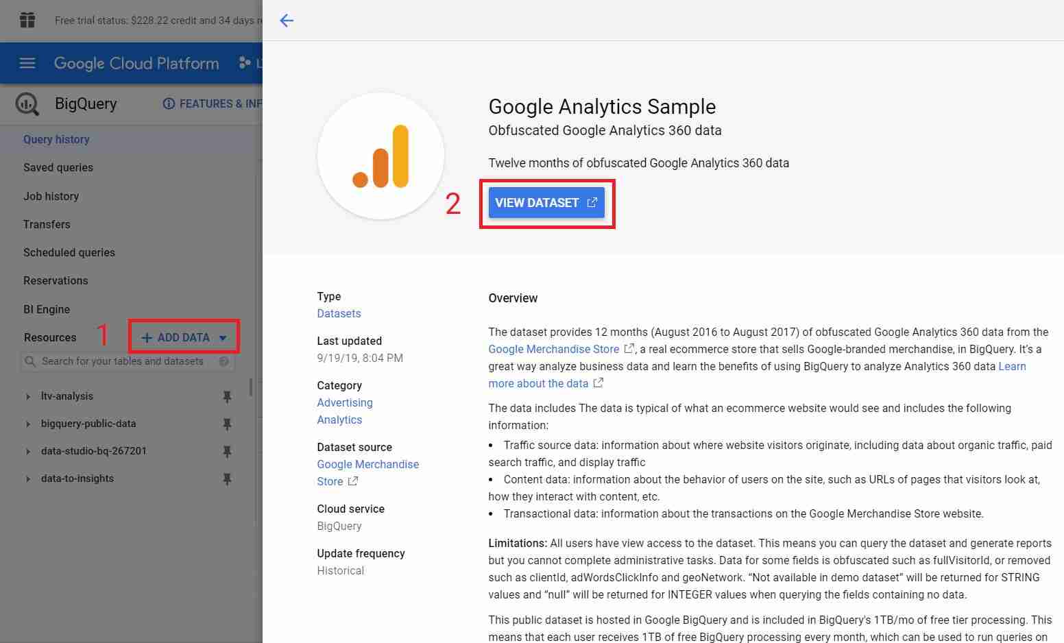
Task: Expand the ltv-analysis tree node
Action: click(x=27, y=397)
